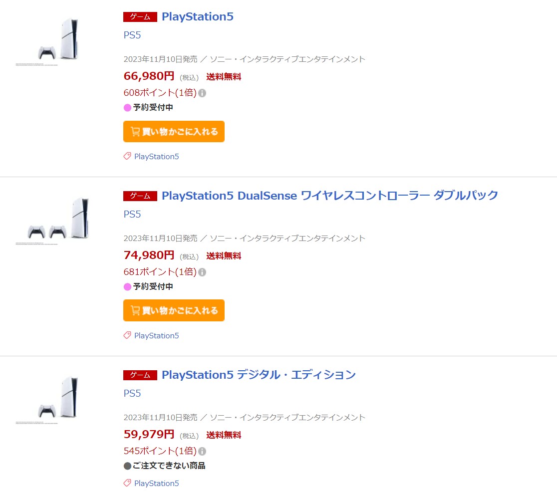Viewport: 557px width, 496px height.
Task: Click tag icon under DualSense double pack listing
Action: pyautogui.click(x=127, y=336)
